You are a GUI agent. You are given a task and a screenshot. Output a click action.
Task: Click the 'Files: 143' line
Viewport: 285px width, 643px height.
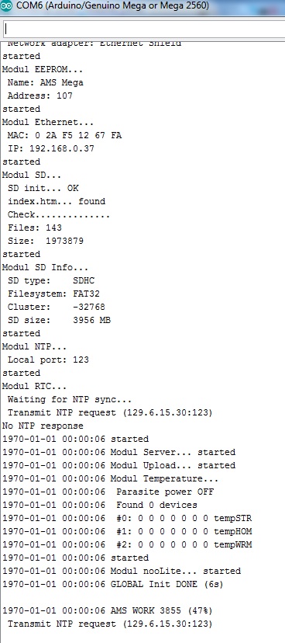35,228
